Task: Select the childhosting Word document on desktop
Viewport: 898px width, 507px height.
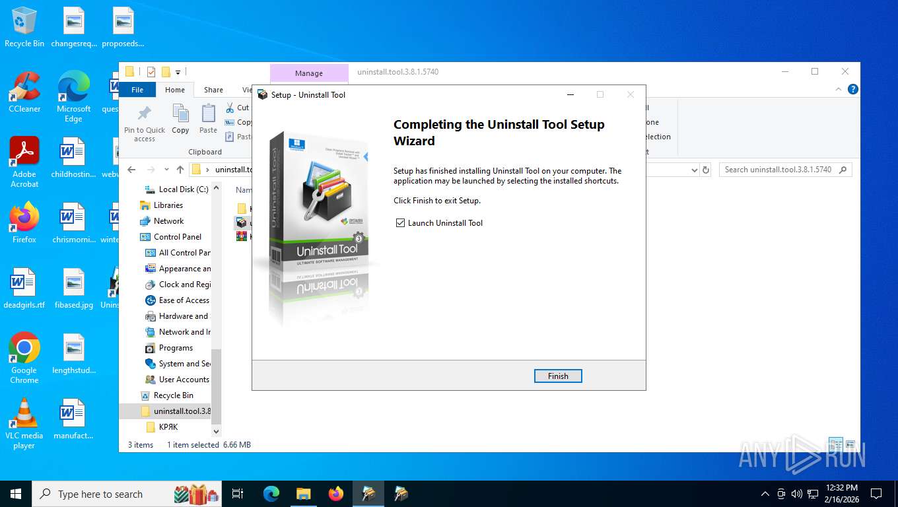Action: tap(73, 158)
